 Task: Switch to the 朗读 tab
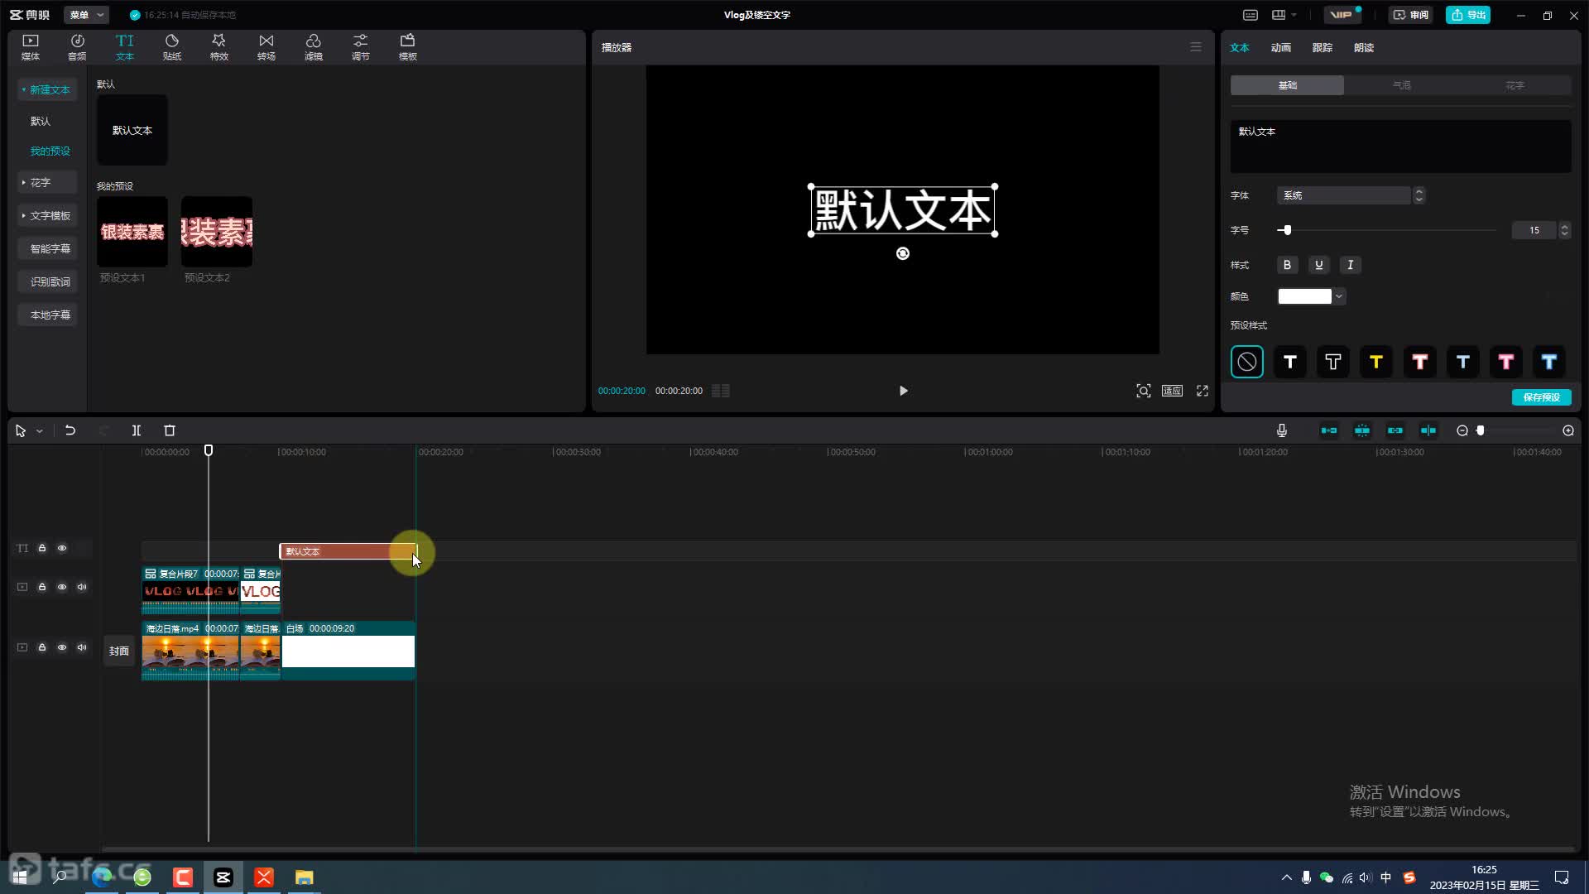(x=1363, y=48)
